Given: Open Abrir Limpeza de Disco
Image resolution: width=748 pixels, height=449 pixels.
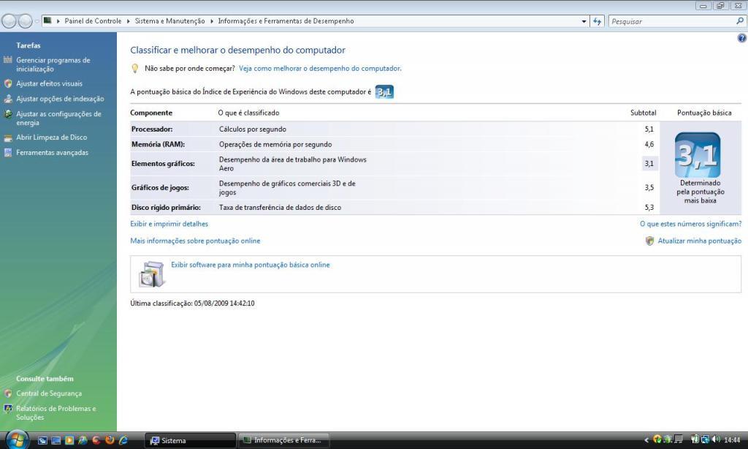Looking at the screenshot, I should (52, 137).
